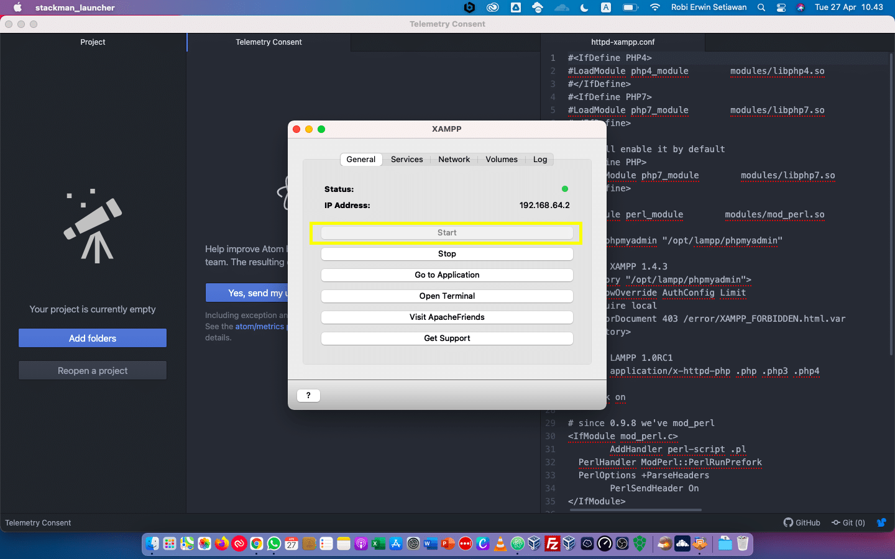Switch to the Services tab in XAMPP
Image resolution: width=895 pixels, height=559 pixels.
tap(406, 160)
